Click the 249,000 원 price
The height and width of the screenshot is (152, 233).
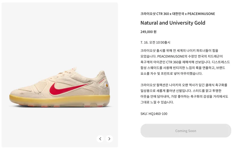(149, 32)
